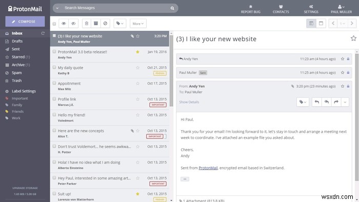
Task: Click the Upgrade Storage link
Action: point(25,188)
